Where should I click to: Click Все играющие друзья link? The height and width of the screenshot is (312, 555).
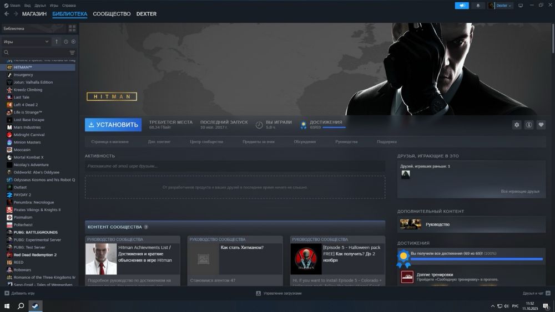[520, 191]
